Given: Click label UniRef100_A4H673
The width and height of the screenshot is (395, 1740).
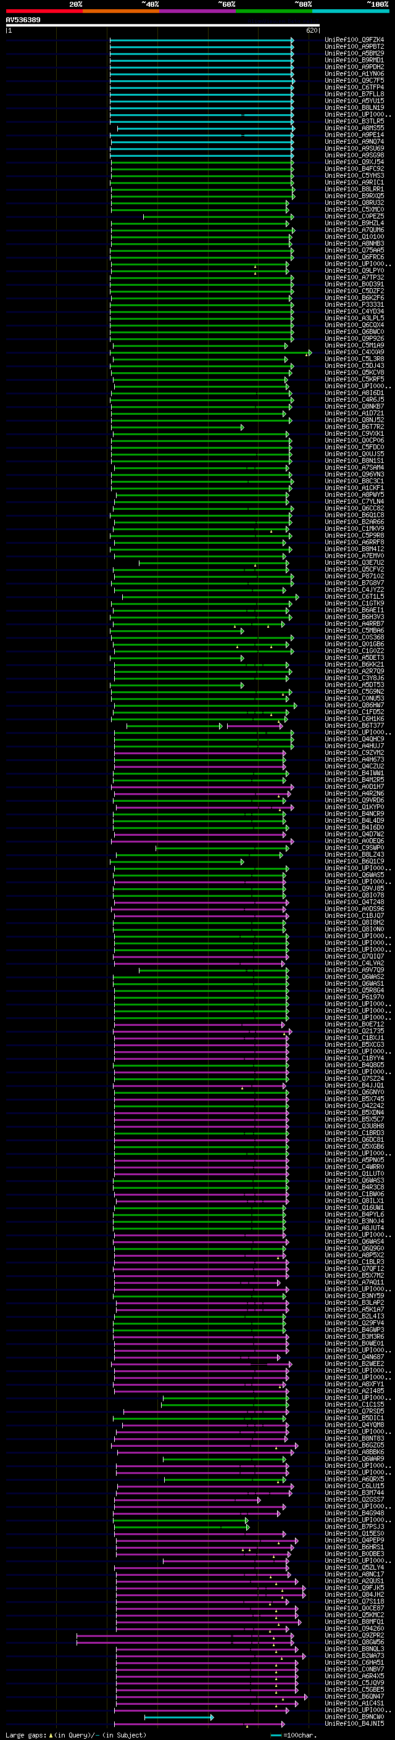Looking at the screenshot, I should click(354, 759).
